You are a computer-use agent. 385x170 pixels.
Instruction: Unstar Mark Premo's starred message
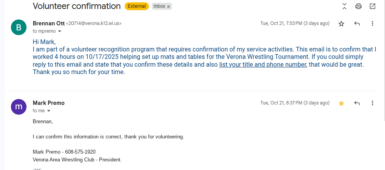[x=341, y=103]
